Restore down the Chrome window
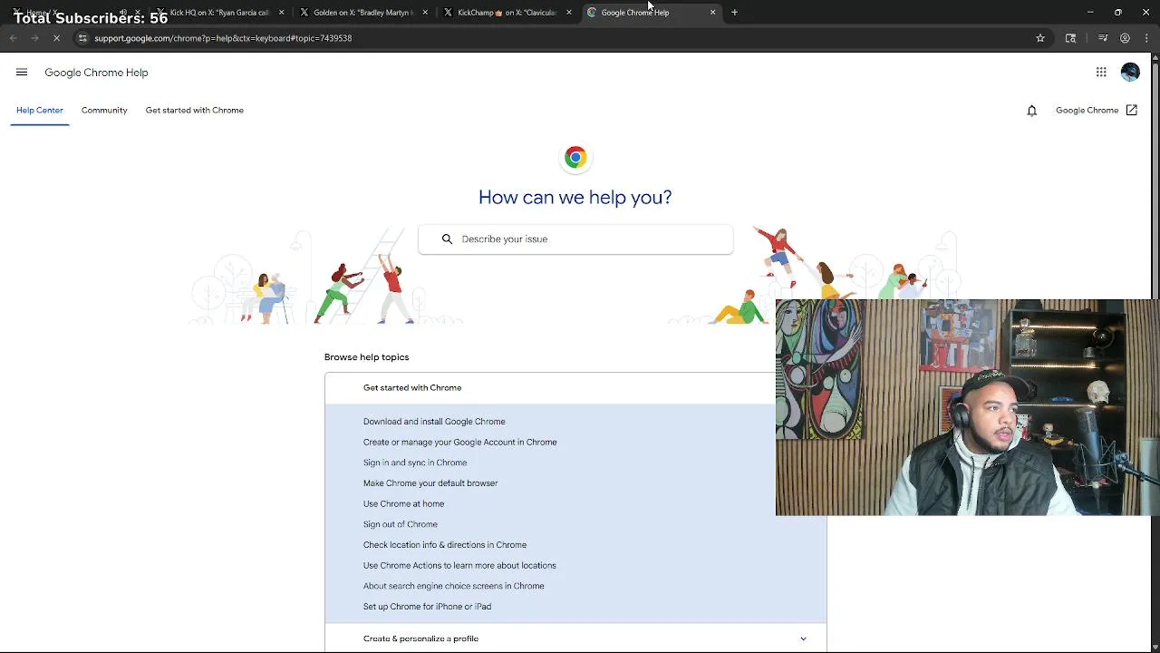This screenshot has width=1160, height=653. coord(1118,13)
